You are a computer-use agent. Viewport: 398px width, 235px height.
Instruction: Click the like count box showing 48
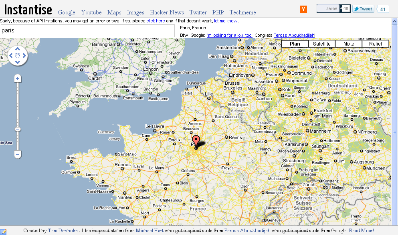[x=346, y=9]
